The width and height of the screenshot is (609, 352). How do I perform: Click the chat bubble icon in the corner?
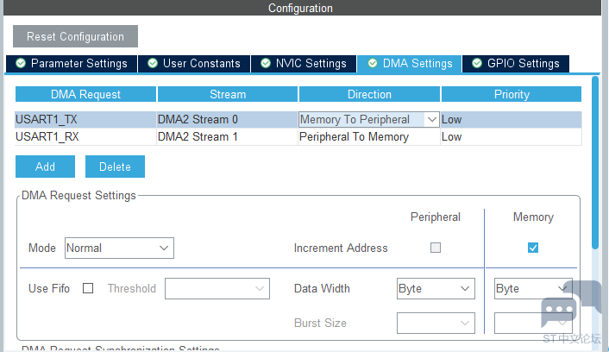(559, 312)
